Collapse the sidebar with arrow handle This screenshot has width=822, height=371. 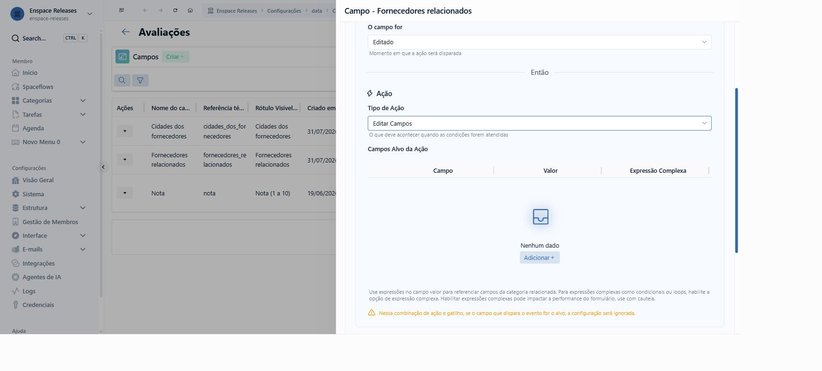coord(103,167)
